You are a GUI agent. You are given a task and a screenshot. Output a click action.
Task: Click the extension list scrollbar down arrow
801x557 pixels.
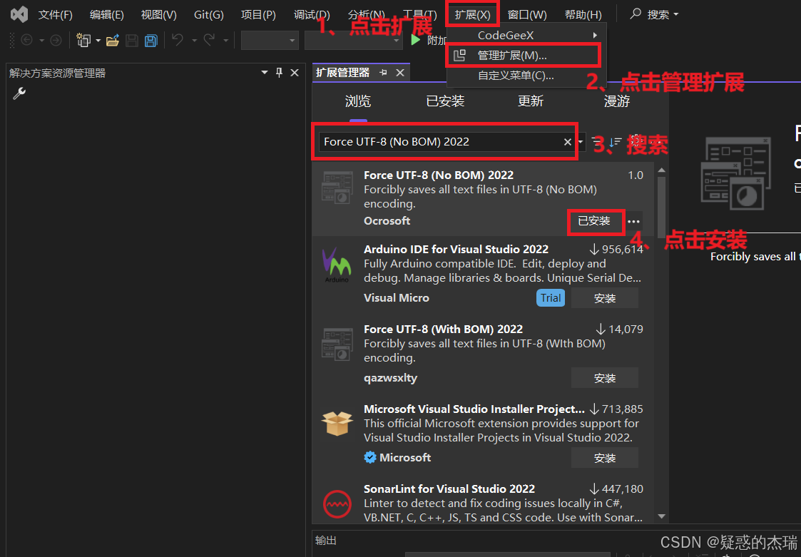click(661, 516)
